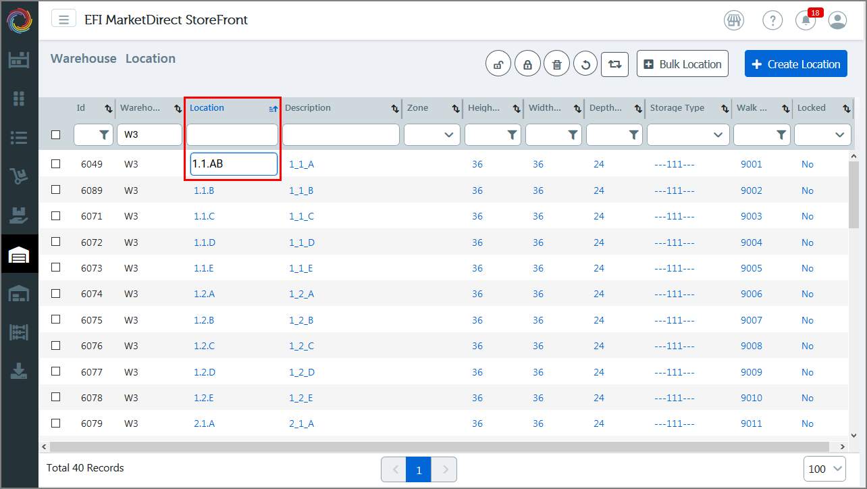Check the row checkbox for Id 6076
The width and height of the screenshot is (867, 489).
[x=56, y=346]
